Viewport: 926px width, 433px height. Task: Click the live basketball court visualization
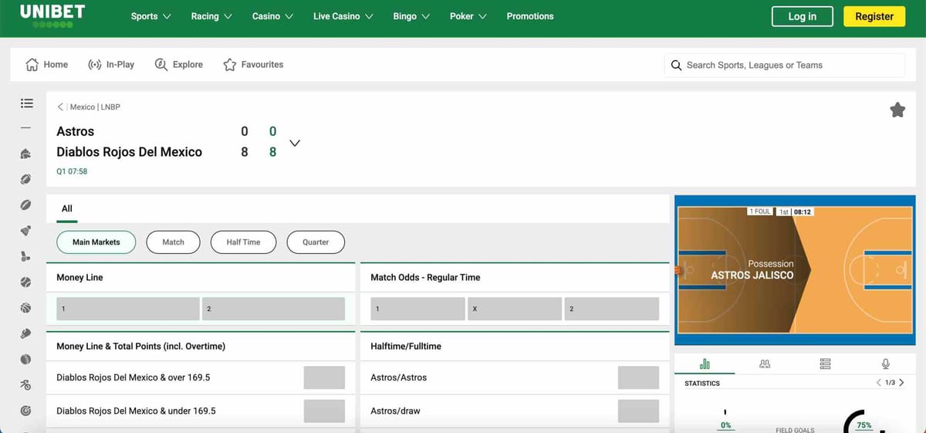pyautogui.click(x=795, y=271)
